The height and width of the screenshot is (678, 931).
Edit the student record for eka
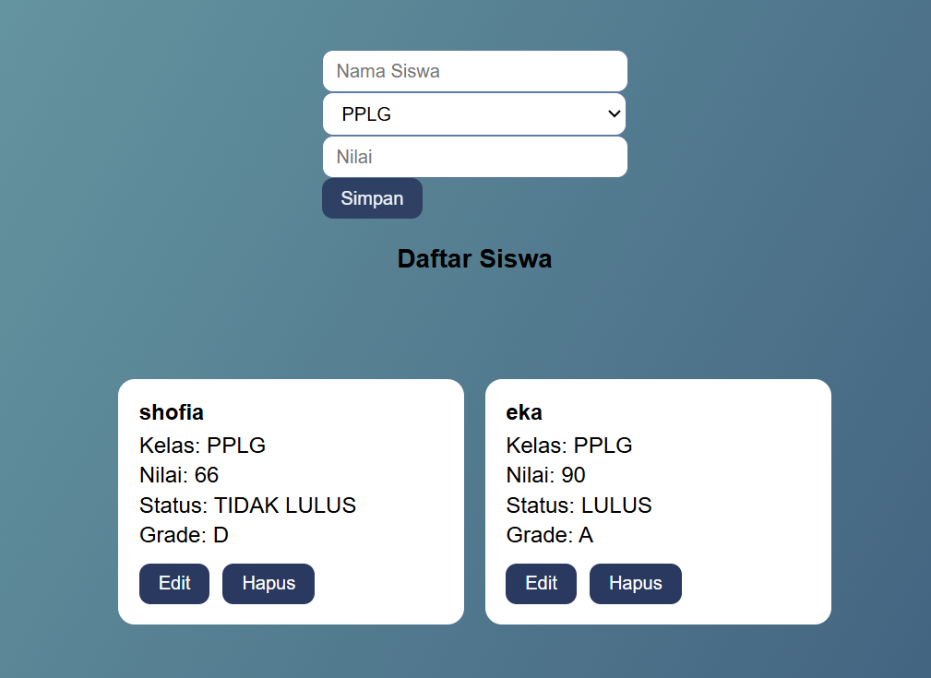541,583
